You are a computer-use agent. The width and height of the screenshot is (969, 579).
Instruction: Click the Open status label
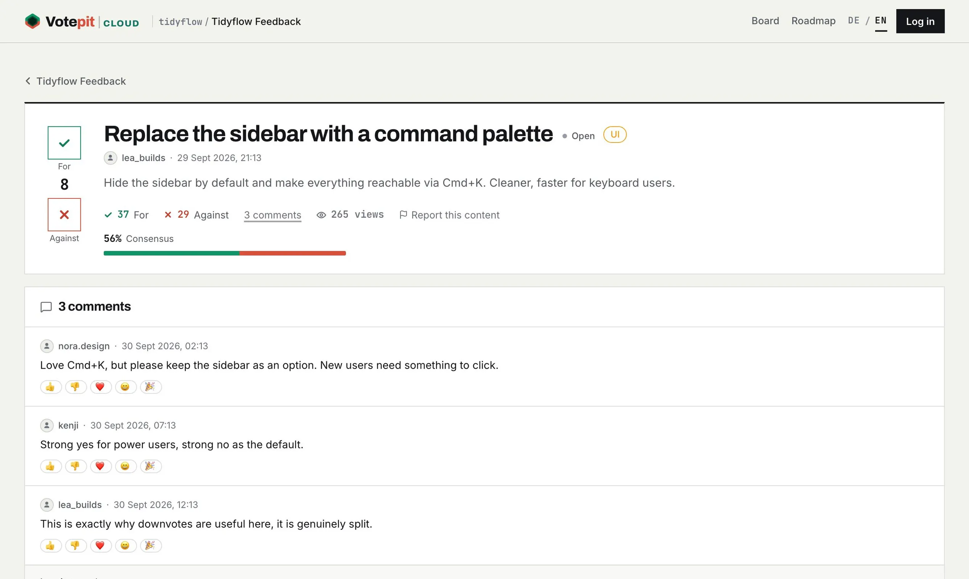[x=578, y=136]
